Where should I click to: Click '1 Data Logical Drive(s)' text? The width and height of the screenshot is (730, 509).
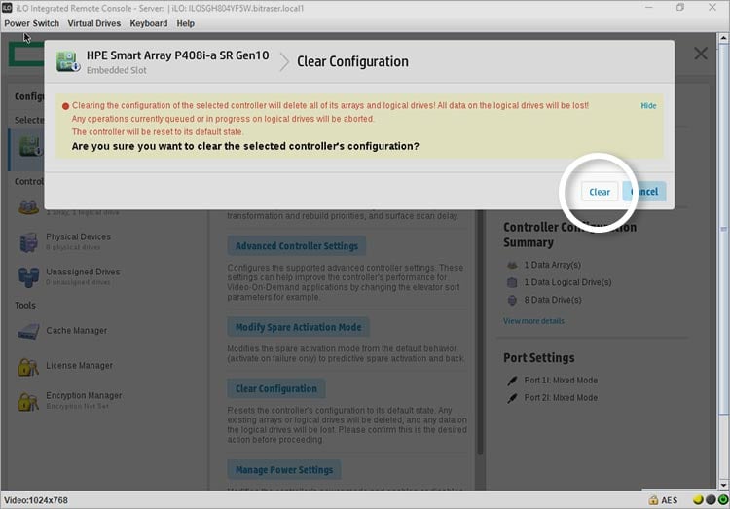pyautogui.click(x=567, y=282)
